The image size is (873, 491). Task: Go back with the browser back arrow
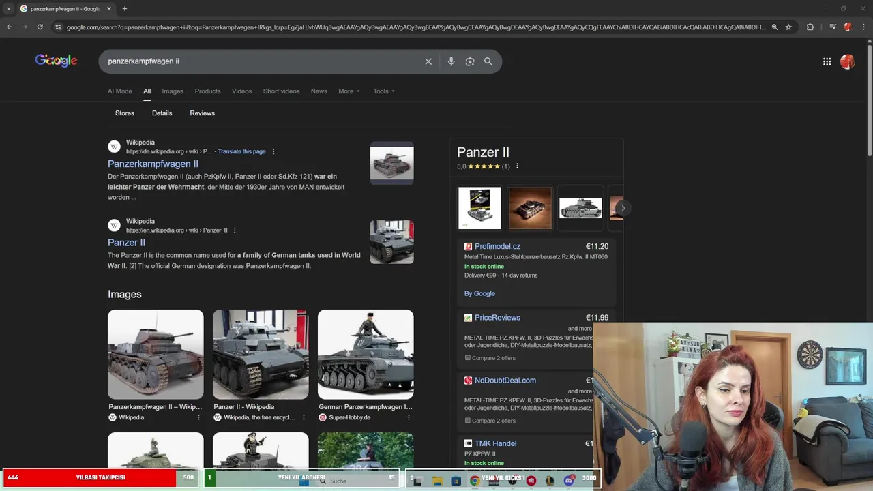click(x=9, y=27)
